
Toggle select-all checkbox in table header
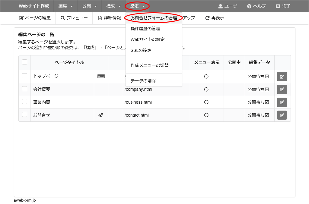coord(25,62)
